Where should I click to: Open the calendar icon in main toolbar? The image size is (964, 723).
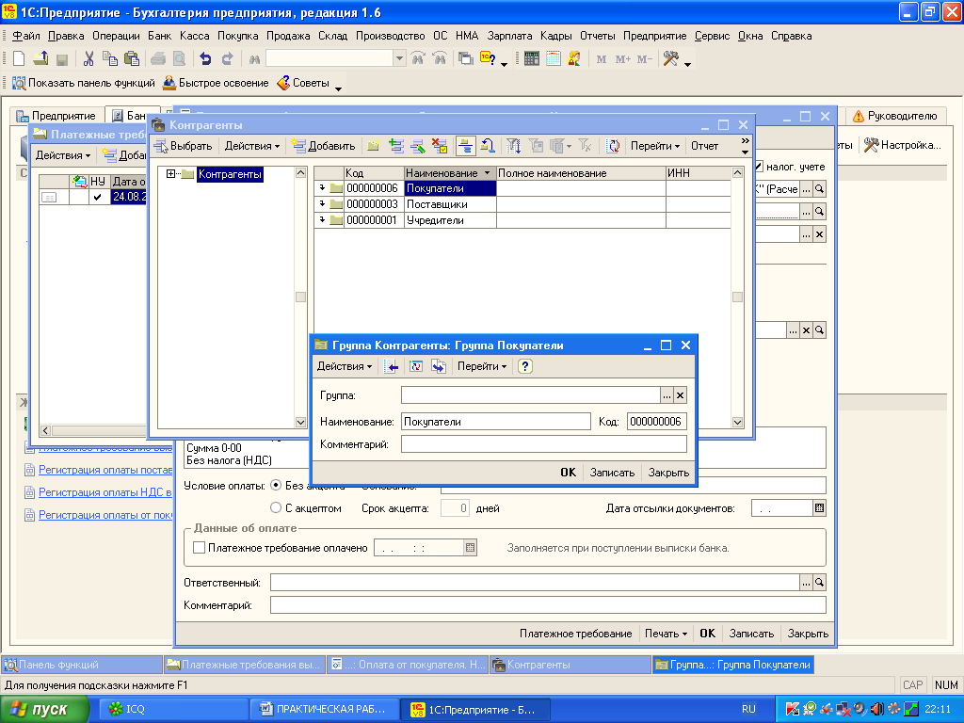point(554,59)
